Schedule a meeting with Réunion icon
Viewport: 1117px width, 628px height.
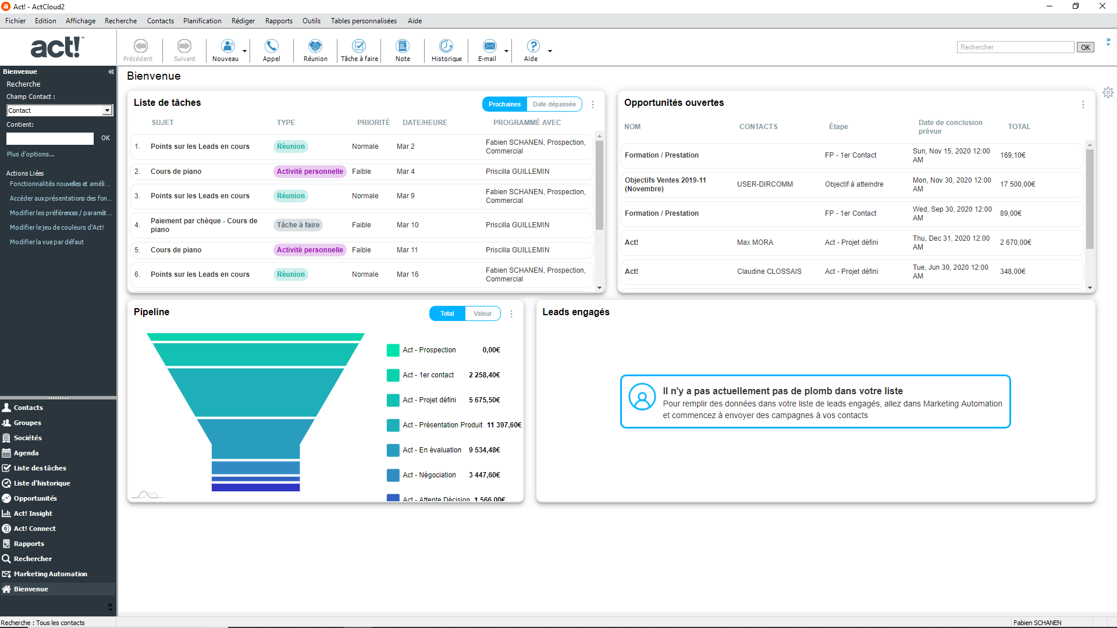[315, 46]
